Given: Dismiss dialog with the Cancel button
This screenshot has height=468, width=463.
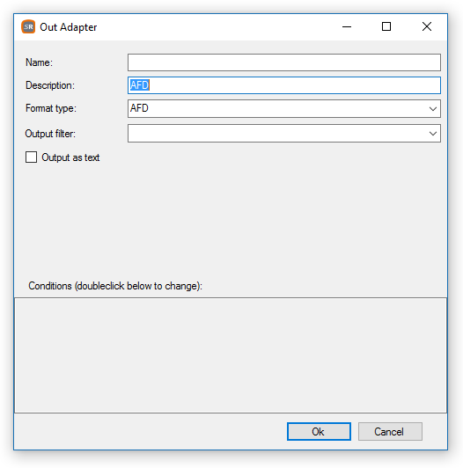Looking at the screenshot, I should pos(390,432).
